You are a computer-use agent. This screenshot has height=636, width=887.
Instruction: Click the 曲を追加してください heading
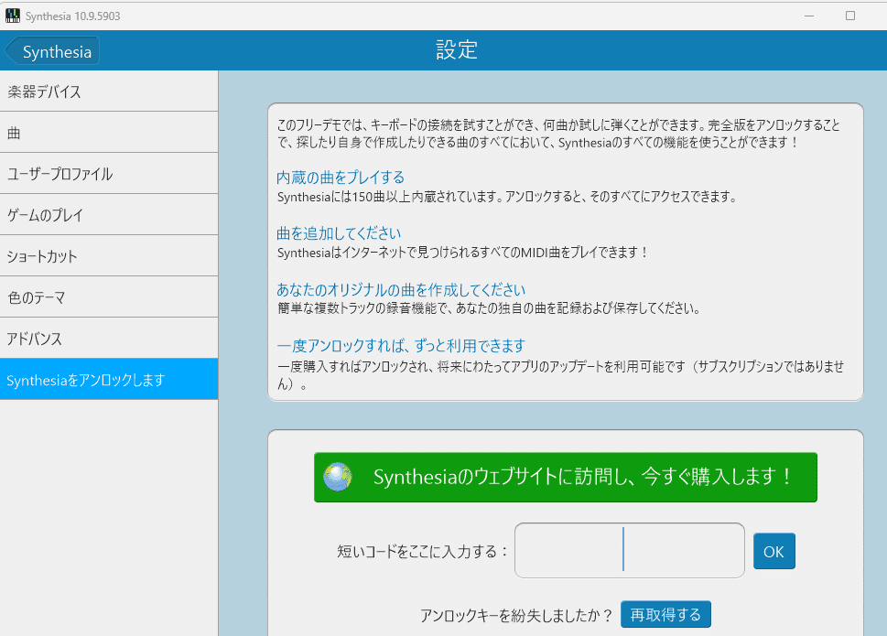point(339,233)
